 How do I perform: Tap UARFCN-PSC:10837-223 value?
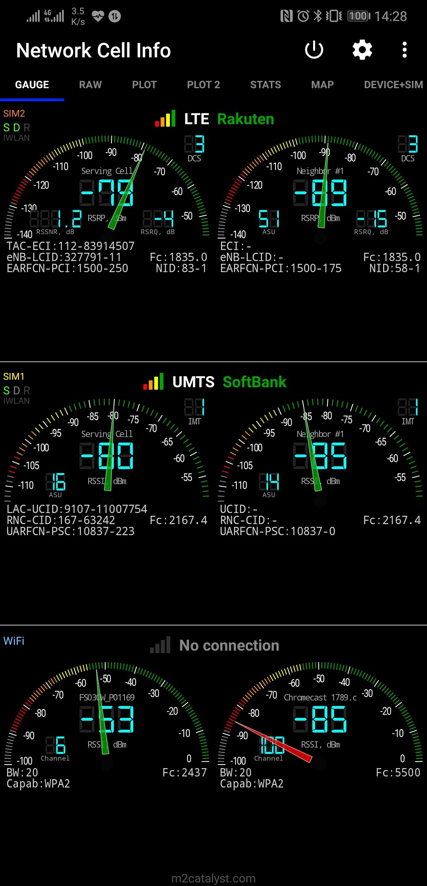[71, 531]
